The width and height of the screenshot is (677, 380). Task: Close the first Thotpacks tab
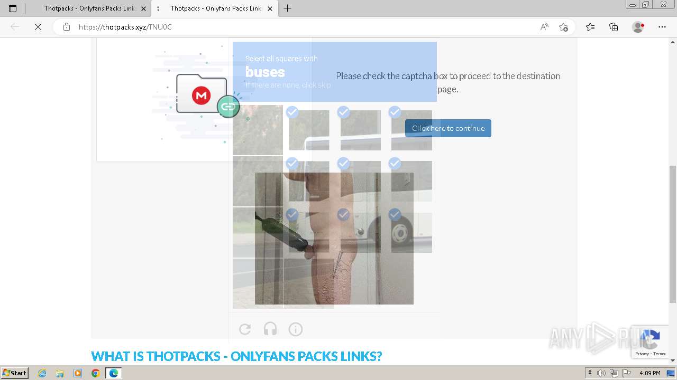143,8
